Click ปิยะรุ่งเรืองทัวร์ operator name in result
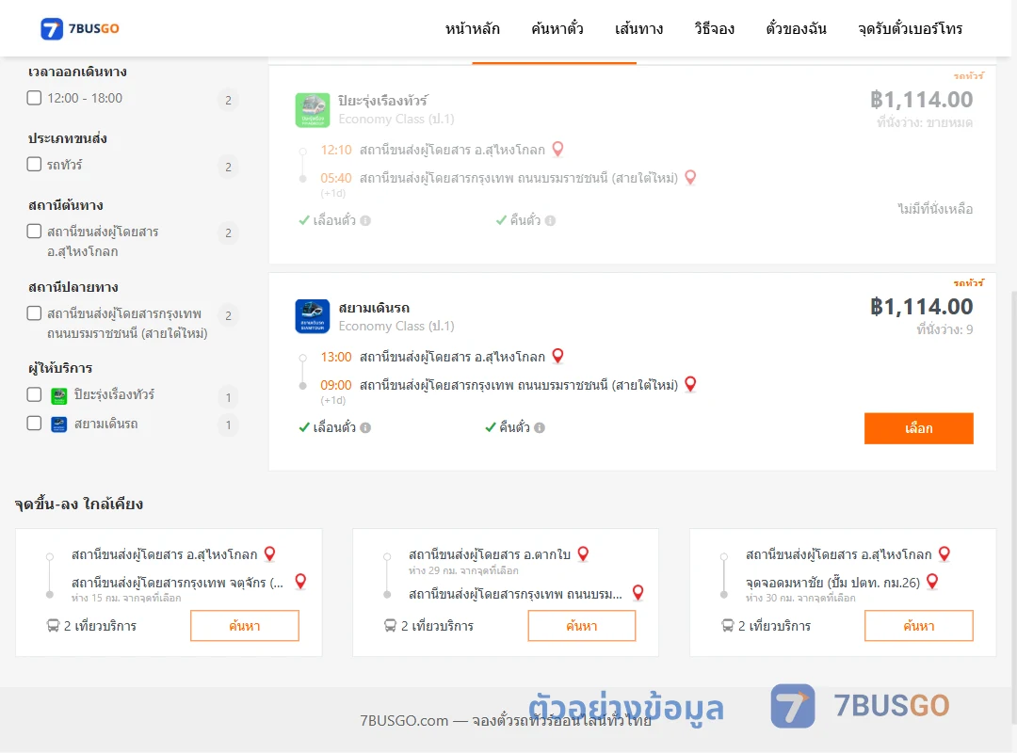The image size is (1017, 753). tap(382, 101)
